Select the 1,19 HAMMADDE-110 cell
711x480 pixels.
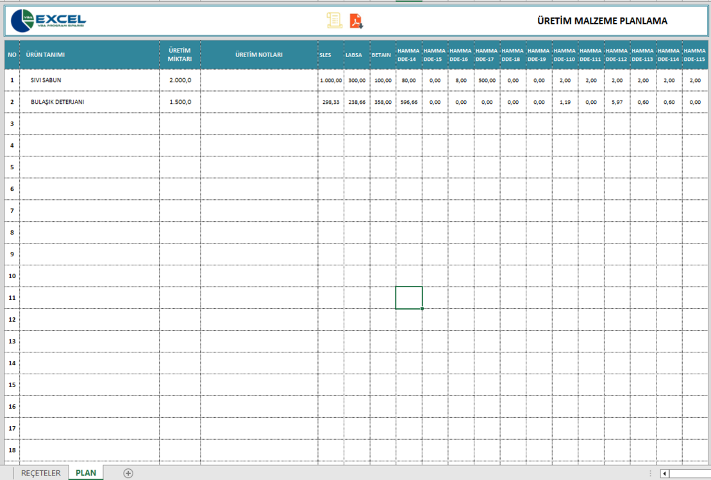click(565, 102)
